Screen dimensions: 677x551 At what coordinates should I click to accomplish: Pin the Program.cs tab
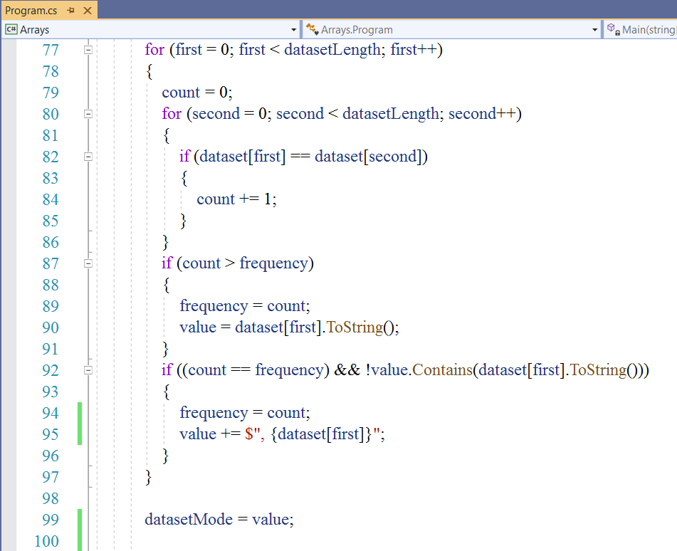click(71, 11)
